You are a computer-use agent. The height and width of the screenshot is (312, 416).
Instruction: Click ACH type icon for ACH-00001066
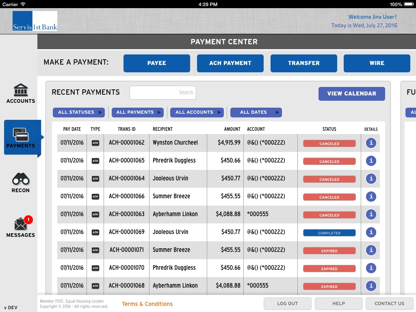point(95,197)
